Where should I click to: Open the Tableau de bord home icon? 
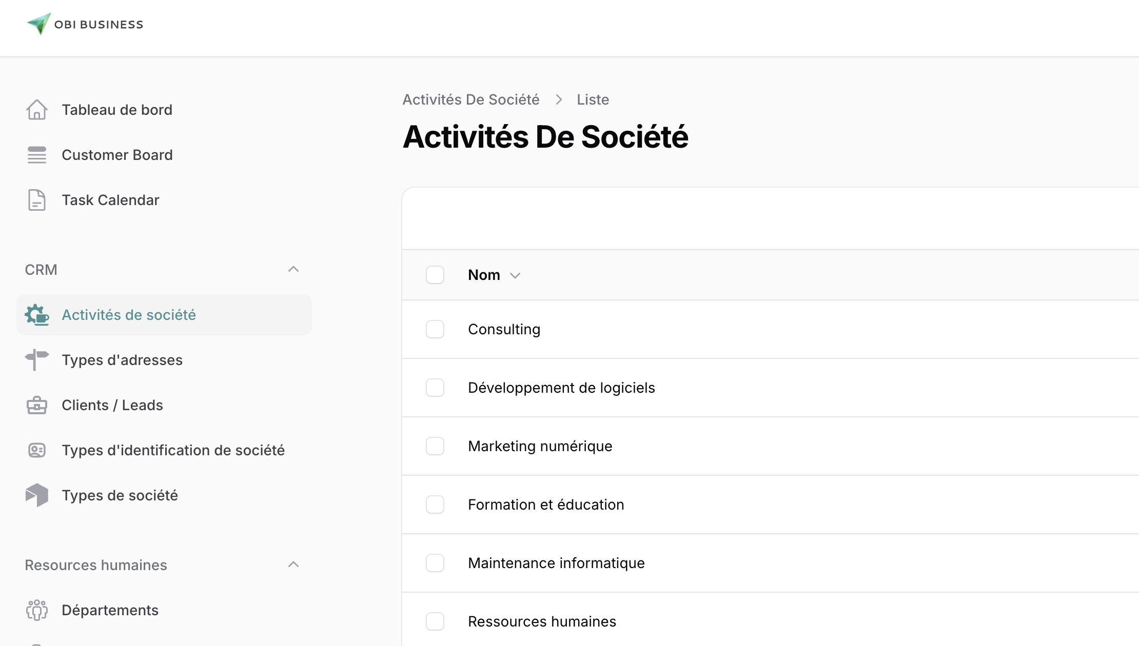[x=37, y=110]
